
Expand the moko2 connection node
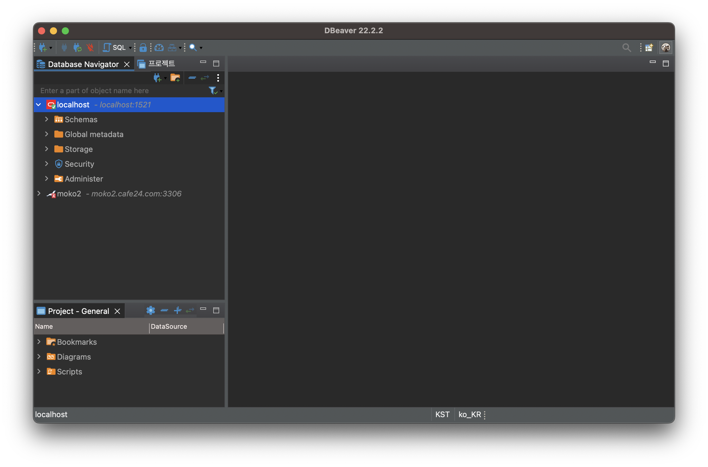[39, 193]
